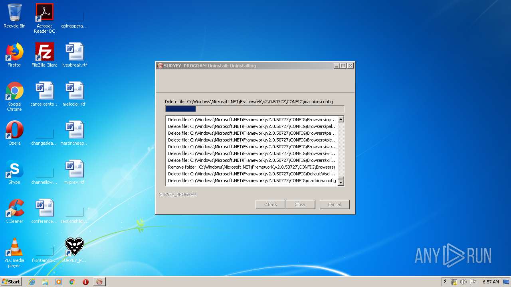Click the Back button in uninstaller
Image resolution: width=511 pixels, height=287 pixels.
(270, 204)
